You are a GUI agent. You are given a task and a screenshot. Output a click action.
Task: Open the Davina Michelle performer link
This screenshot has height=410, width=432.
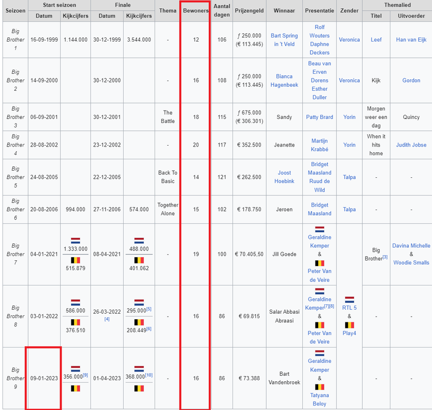(x=411, y=245)
